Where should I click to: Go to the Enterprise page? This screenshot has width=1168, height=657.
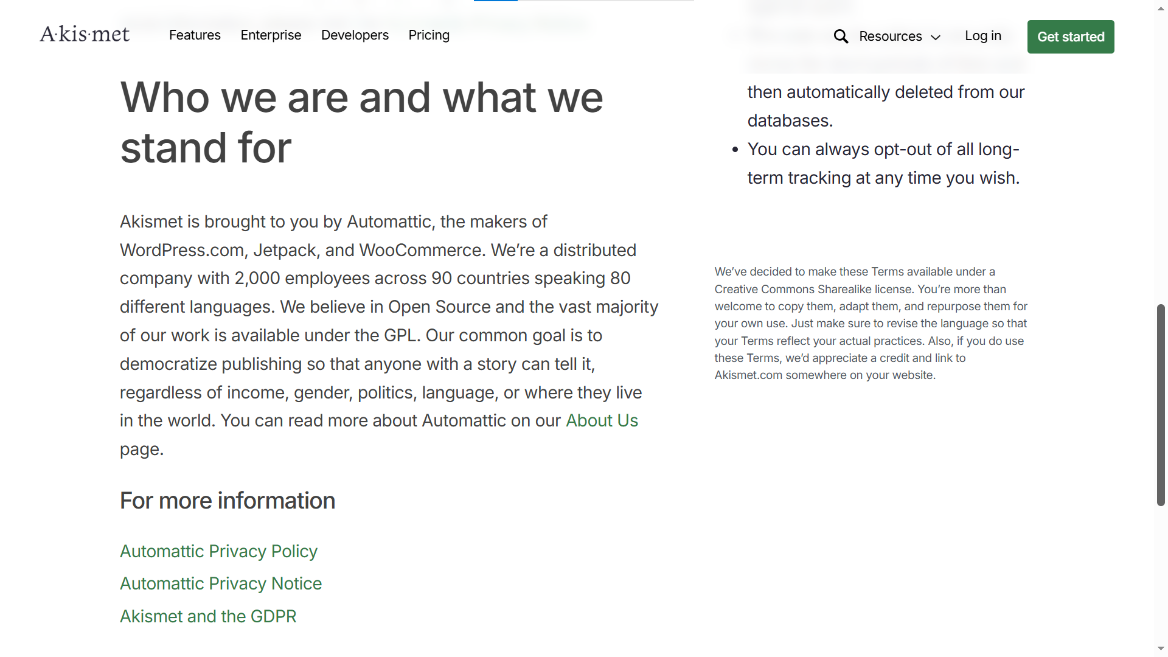[x=271, y=35]
